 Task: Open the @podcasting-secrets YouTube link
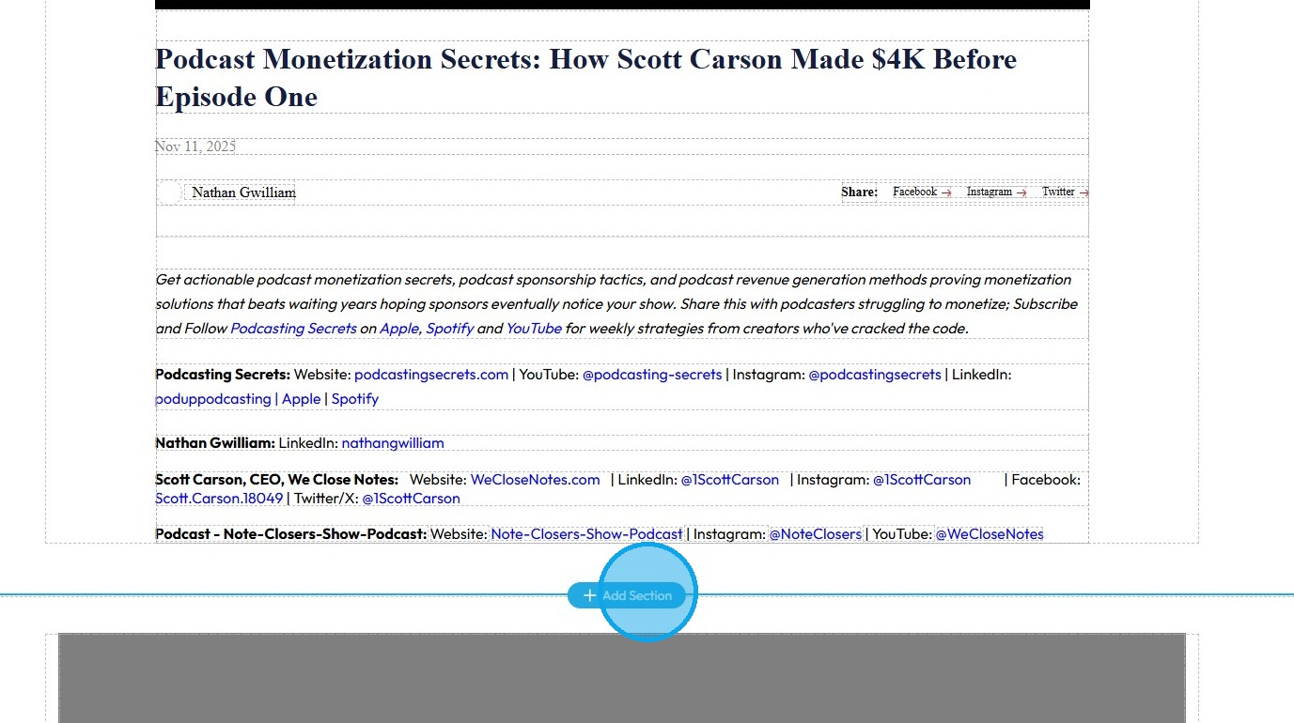pyautogui.click(x=652, y=375)
